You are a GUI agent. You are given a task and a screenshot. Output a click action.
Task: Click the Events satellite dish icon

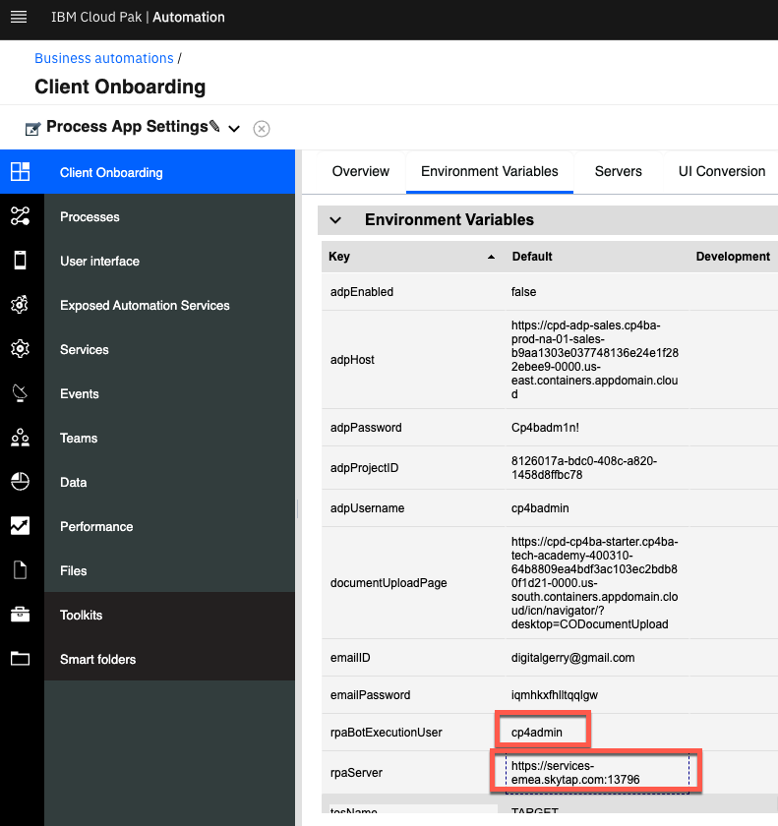(20, 393)
